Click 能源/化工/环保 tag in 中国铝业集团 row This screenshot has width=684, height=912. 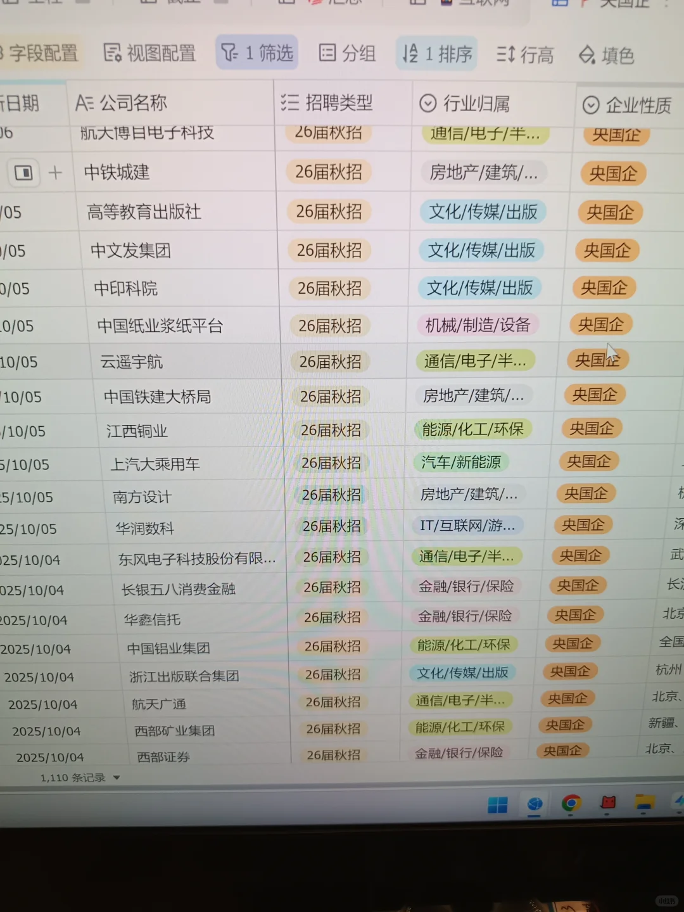(464, 645)
